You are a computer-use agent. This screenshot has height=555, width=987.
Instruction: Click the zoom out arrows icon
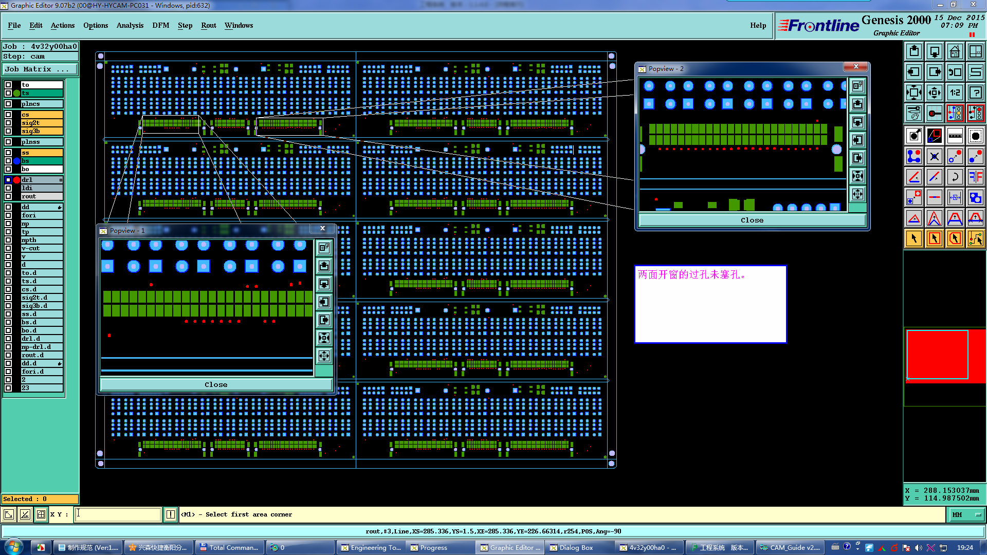(914, 92)
